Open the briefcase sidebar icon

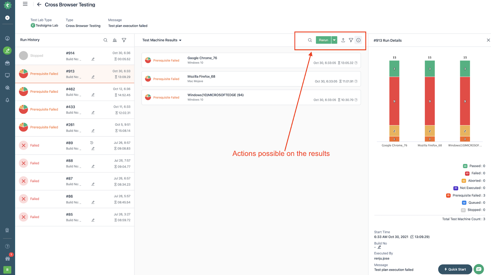pyautogui.click(x=7, y=63)
